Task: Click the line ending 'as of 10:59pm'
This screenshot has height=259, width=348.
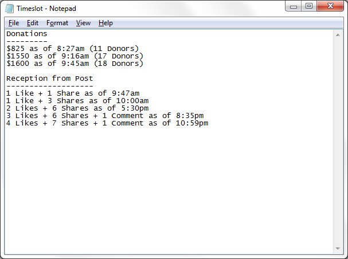Action: click(x=107, y=123)
